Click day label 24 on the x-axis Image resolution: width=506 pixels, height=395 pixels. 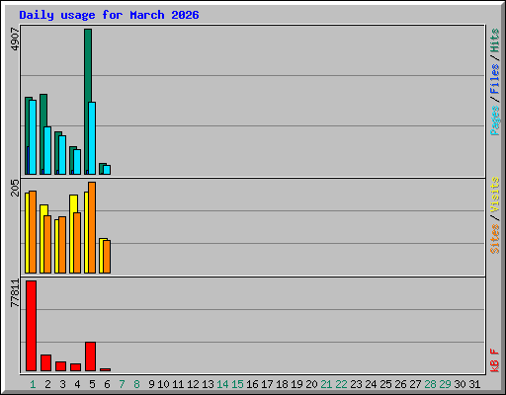(x=371, y=384)
